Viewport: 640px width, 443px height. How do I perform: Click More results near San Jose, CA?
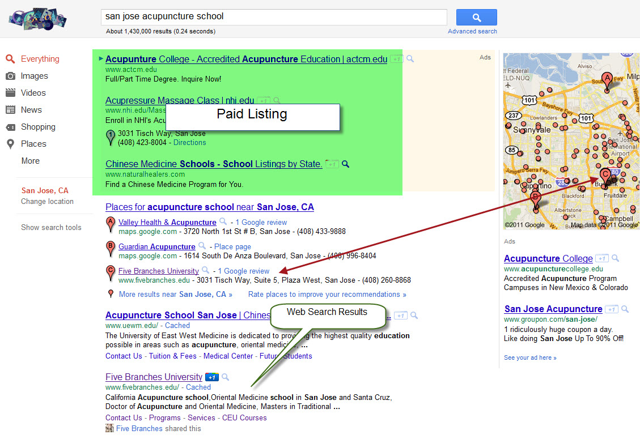pyautogui.click(x=176, y=295)
